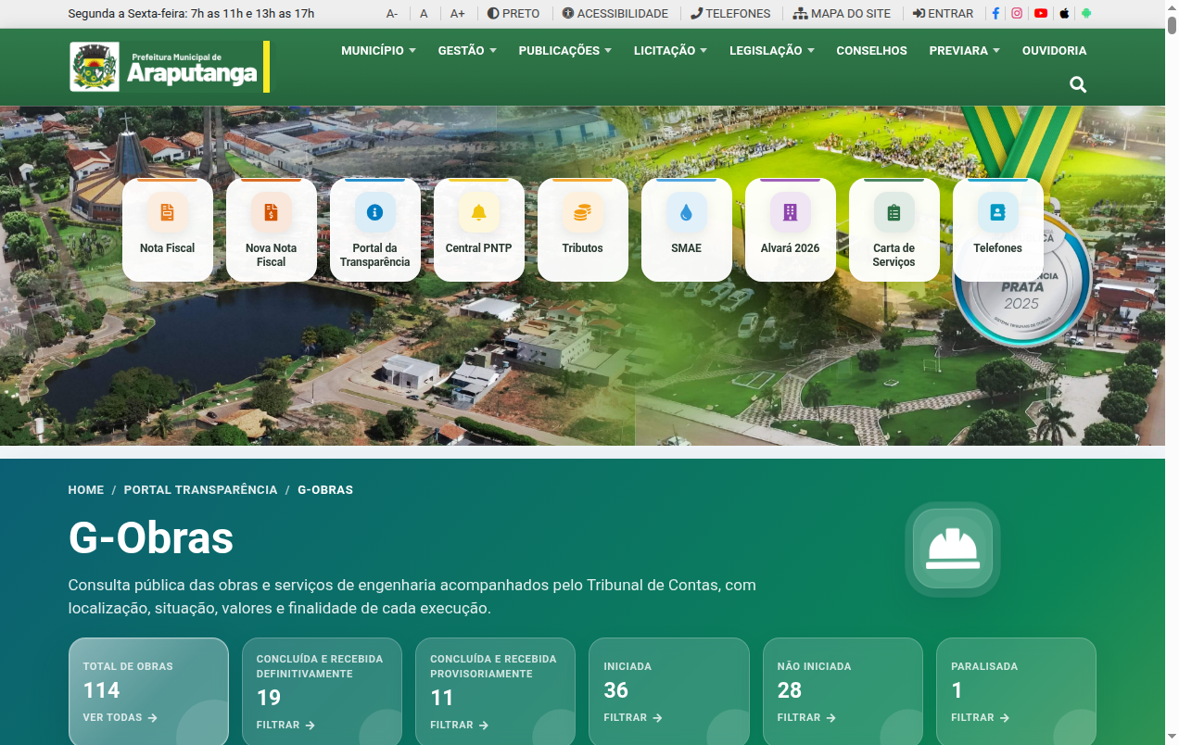Click the G-OBRAS breadcrumb item
The width and height of the screenshot is (1179, 745).
[x=325, y=489]
